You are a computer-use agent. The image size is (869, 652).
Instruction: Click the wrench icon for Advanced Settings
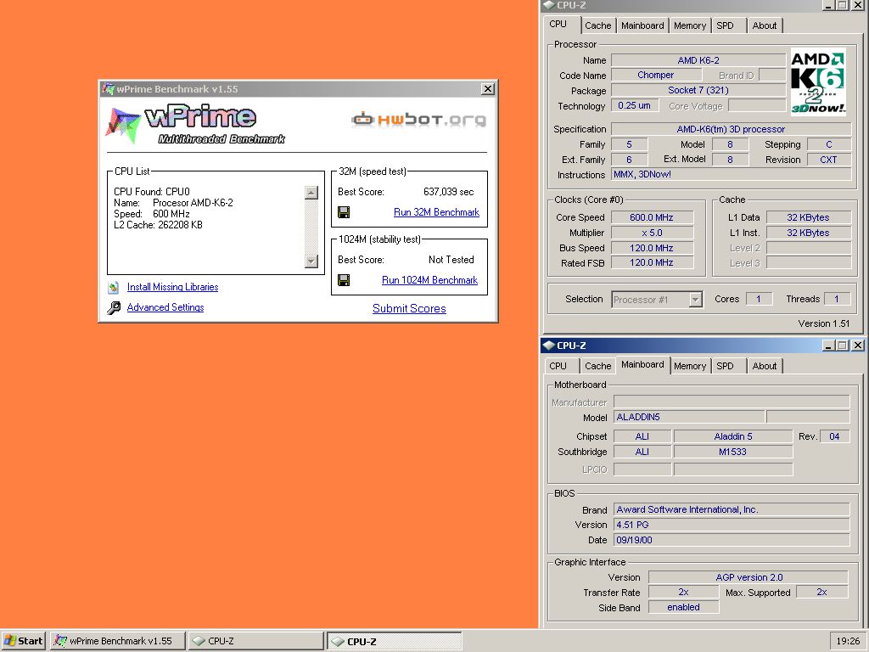pyautogui.click(x=114, y=307)
